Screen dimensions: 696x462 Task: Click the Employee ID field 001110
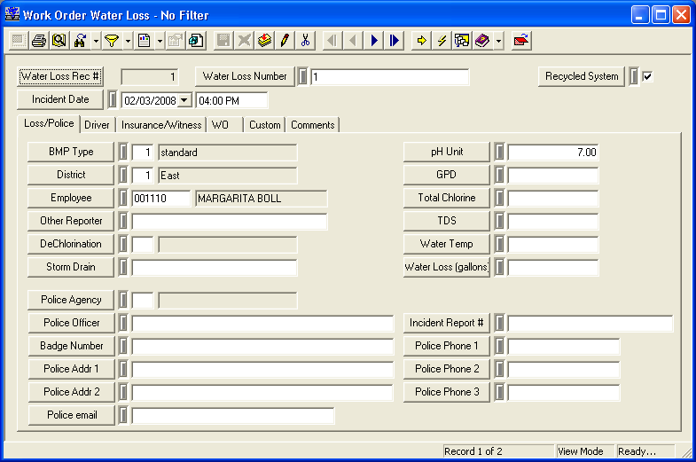(161, 199)
